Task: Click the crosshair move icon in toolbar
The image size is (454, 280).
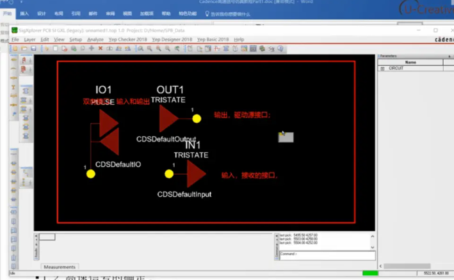Action: coord(92,49)
